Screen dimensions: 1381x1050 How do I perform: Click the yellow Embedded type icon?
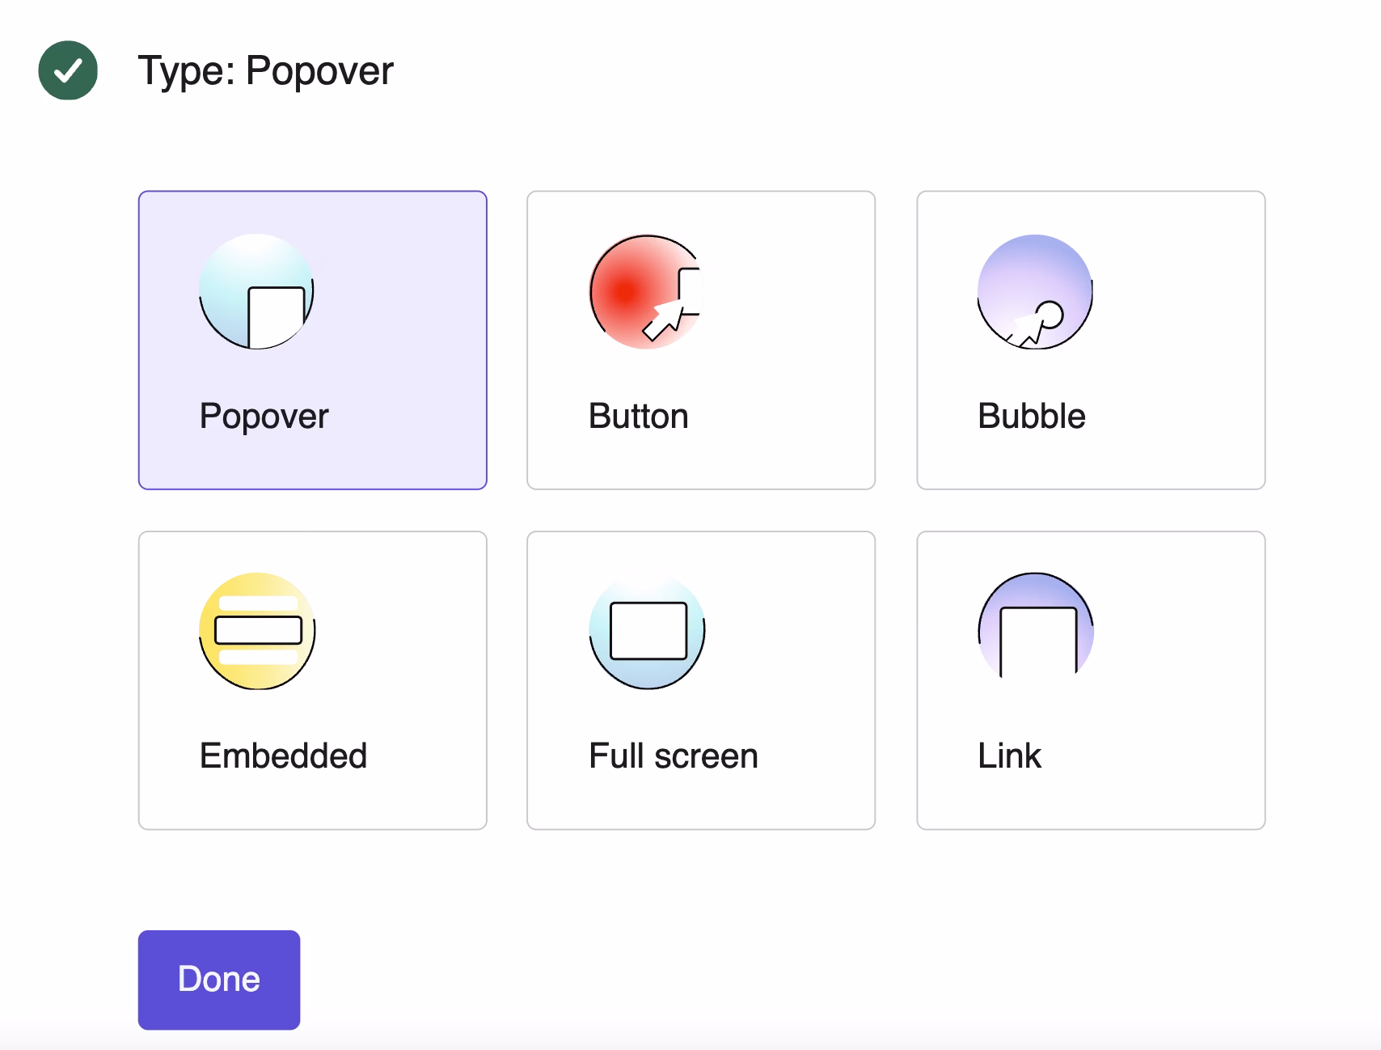pyautogui.click(x=256, y=631)
